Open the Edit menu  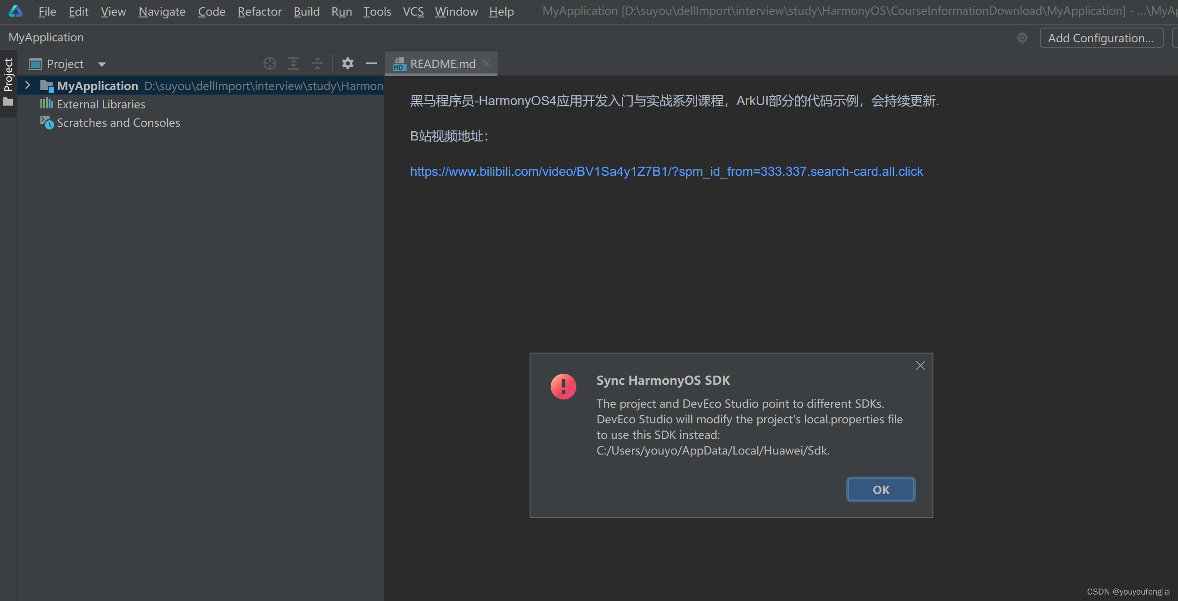[x=78, y=11]
